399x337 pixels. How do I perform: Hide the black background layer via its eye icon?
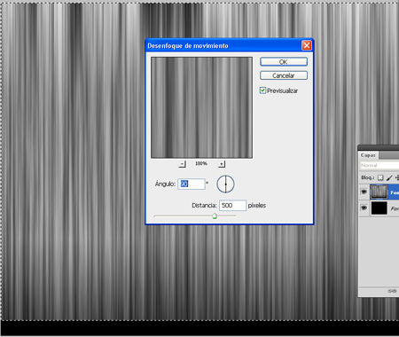(x=364, y=208)
